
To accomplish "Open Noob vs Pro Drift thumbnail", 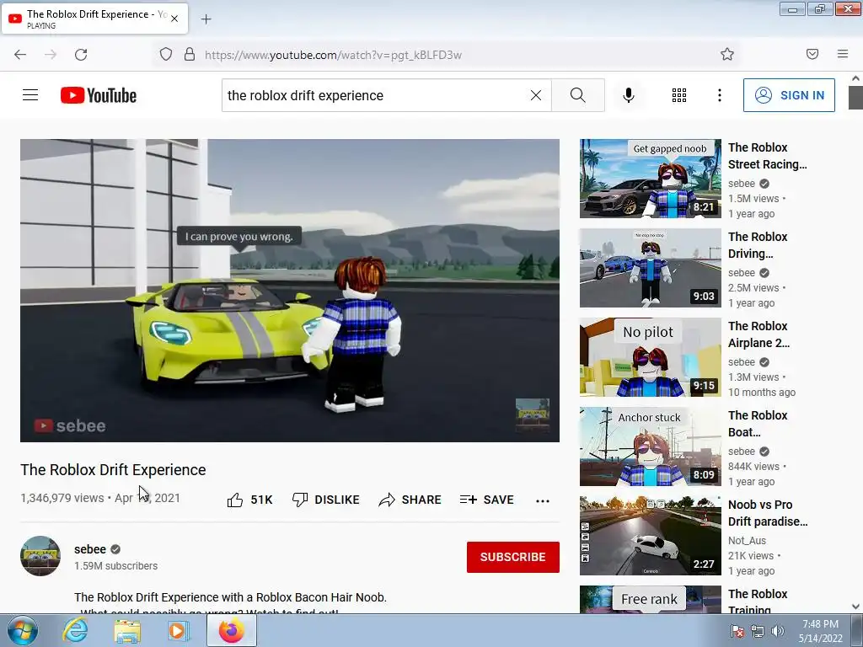I will (x=650, y=535).
